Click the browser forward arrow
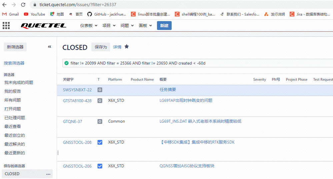 (14, 5)
